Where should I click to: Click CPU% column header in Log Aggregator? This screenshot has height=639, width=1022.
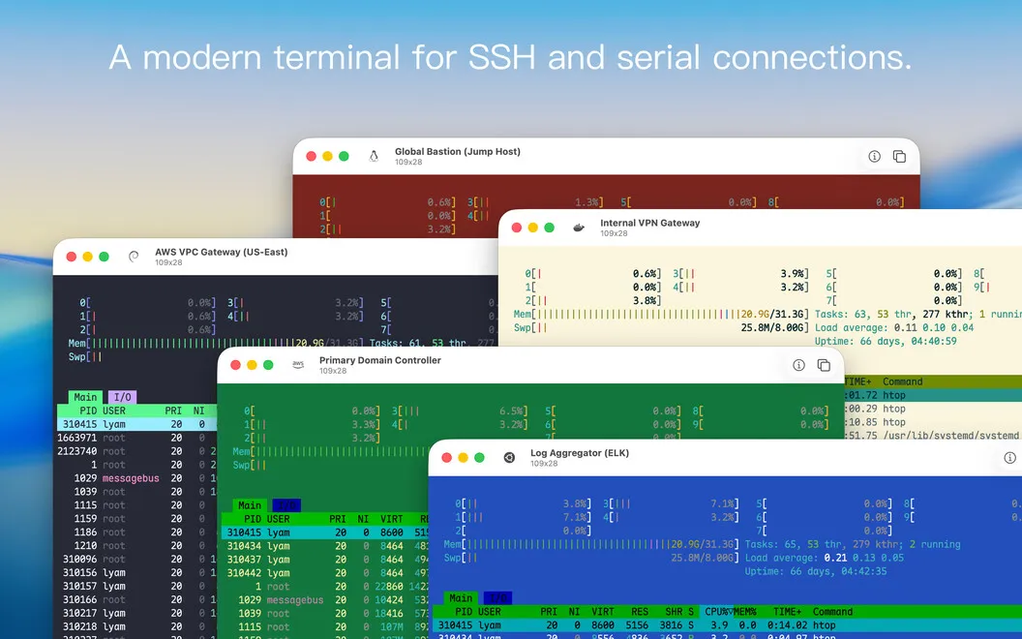pyautogui.click(x=717, y=612)
